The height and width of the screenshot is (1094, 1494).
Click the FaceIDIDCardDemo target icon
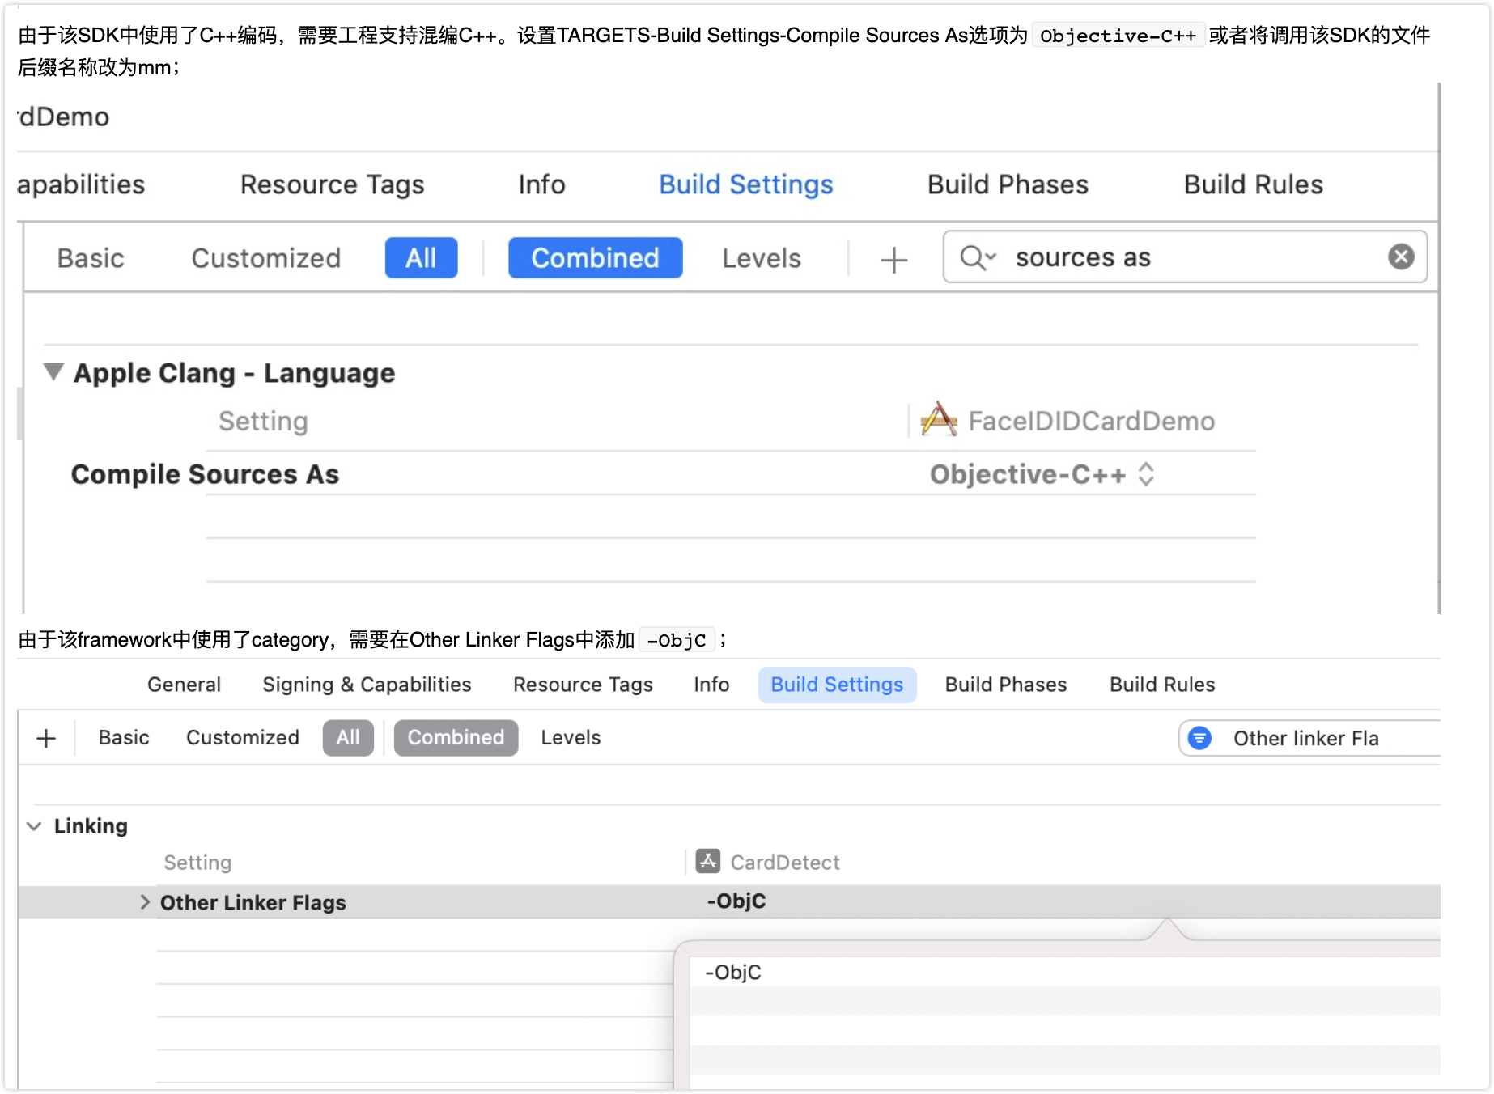939,420
